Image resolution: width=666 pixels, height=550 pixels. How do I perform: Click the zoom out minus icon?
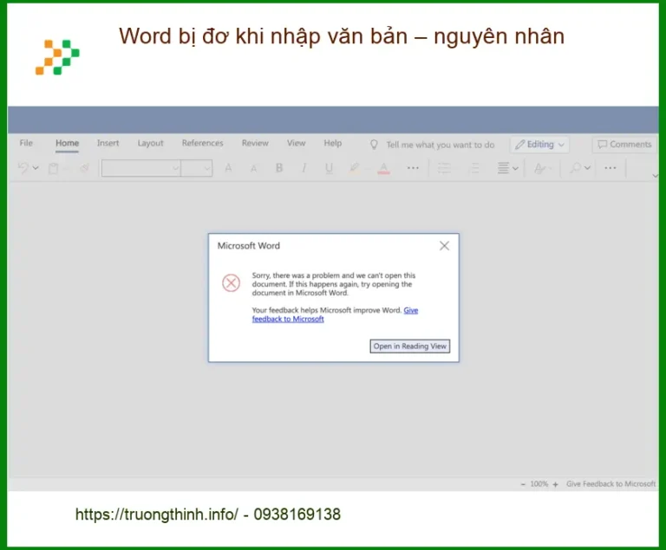coord(523,484)
